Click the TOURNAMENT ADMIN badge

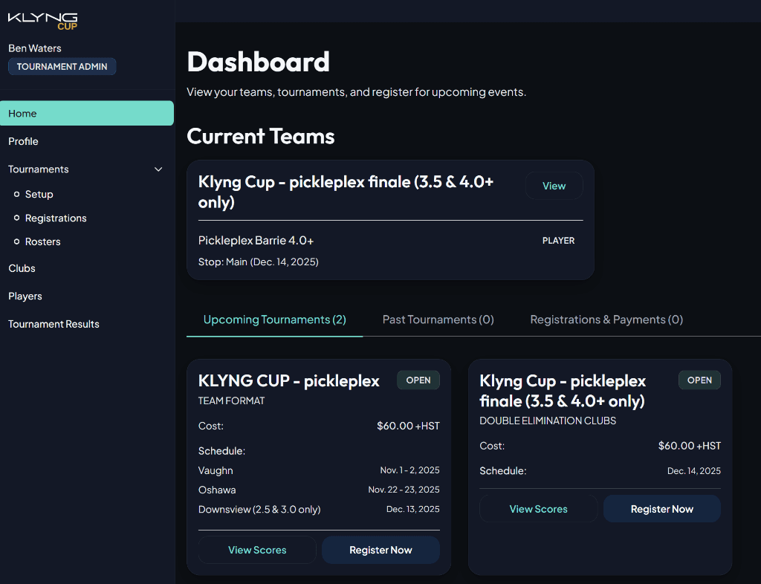(x=62, y=66)
